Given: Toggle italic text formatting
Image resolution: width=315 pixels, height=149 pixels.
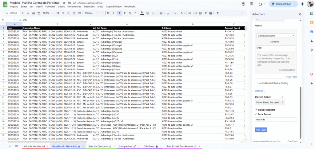Looking at the screenshot, I should (125, 13).
